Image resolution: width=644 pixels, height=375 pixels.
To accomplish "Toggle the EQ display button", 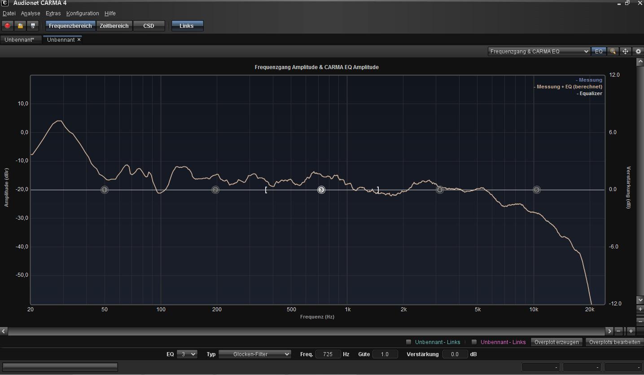I will (599, 52).
